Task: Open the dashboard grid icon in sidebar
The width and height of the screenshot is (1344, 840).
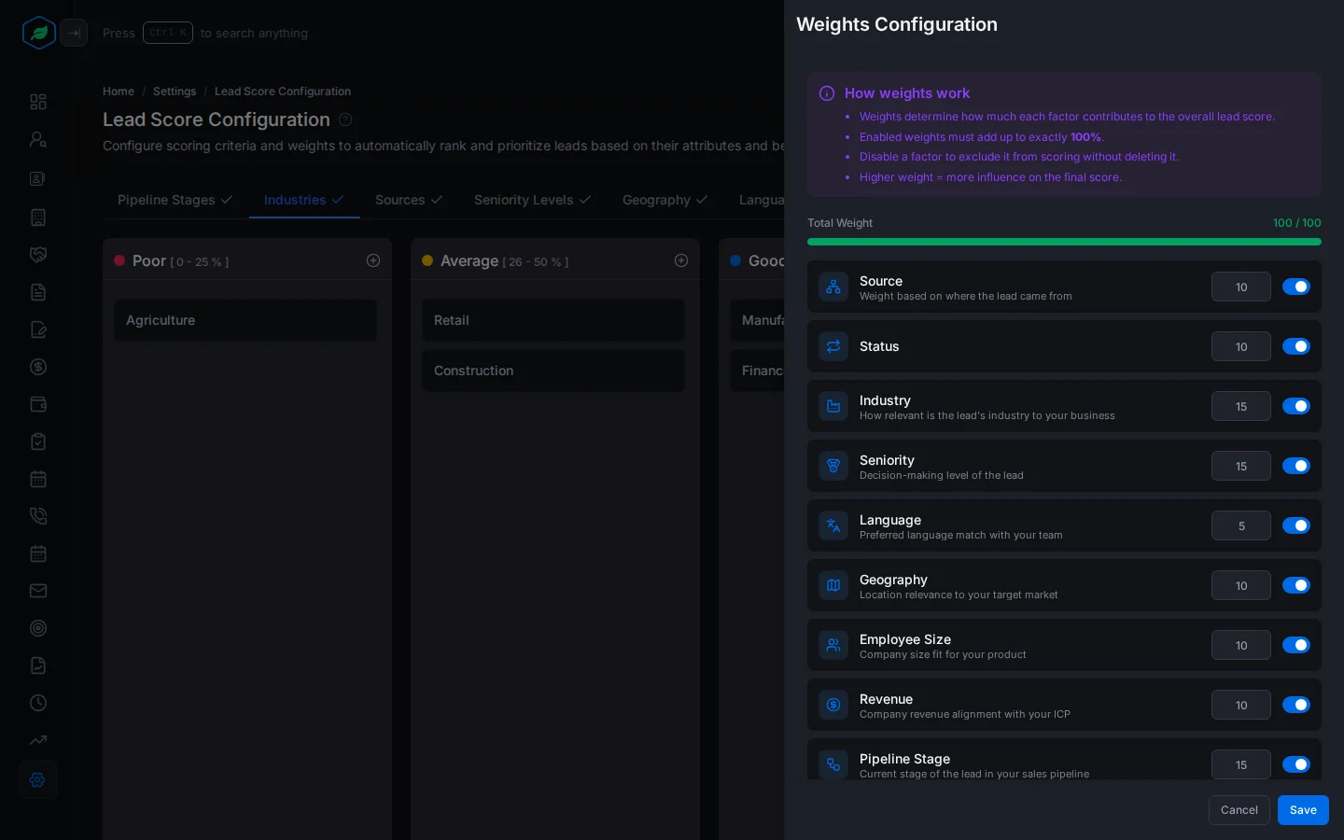Action: [38, 102]
